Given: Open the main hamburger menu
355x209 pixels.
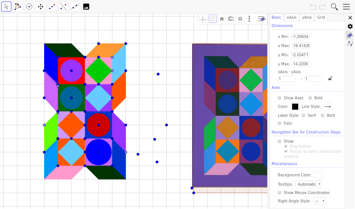Looking at the screenshot, I should [346, 7].
